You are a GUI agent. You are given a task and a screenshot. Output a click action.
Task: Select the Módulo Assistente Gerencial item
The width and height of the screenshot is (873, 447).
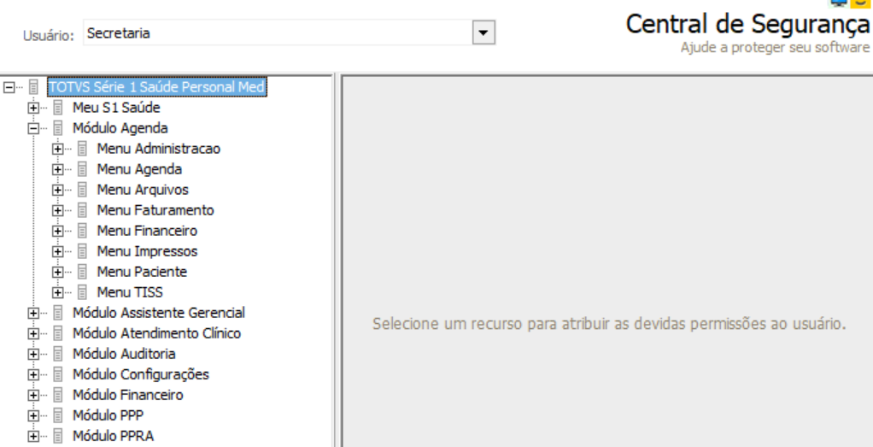[159, 313]
